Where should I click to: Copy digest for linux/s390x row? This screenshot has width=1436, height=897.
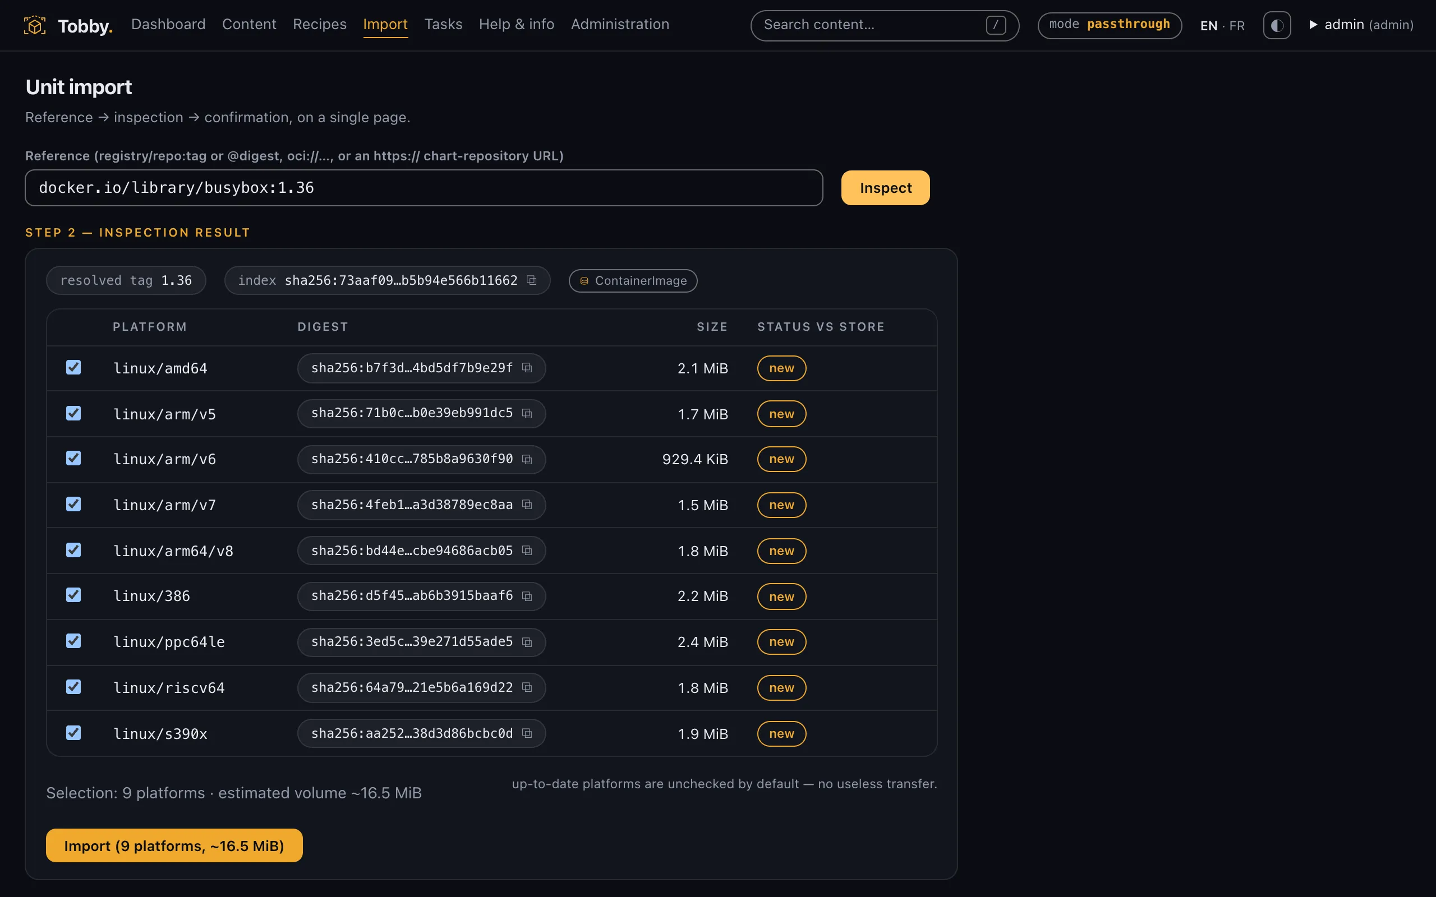527,733
